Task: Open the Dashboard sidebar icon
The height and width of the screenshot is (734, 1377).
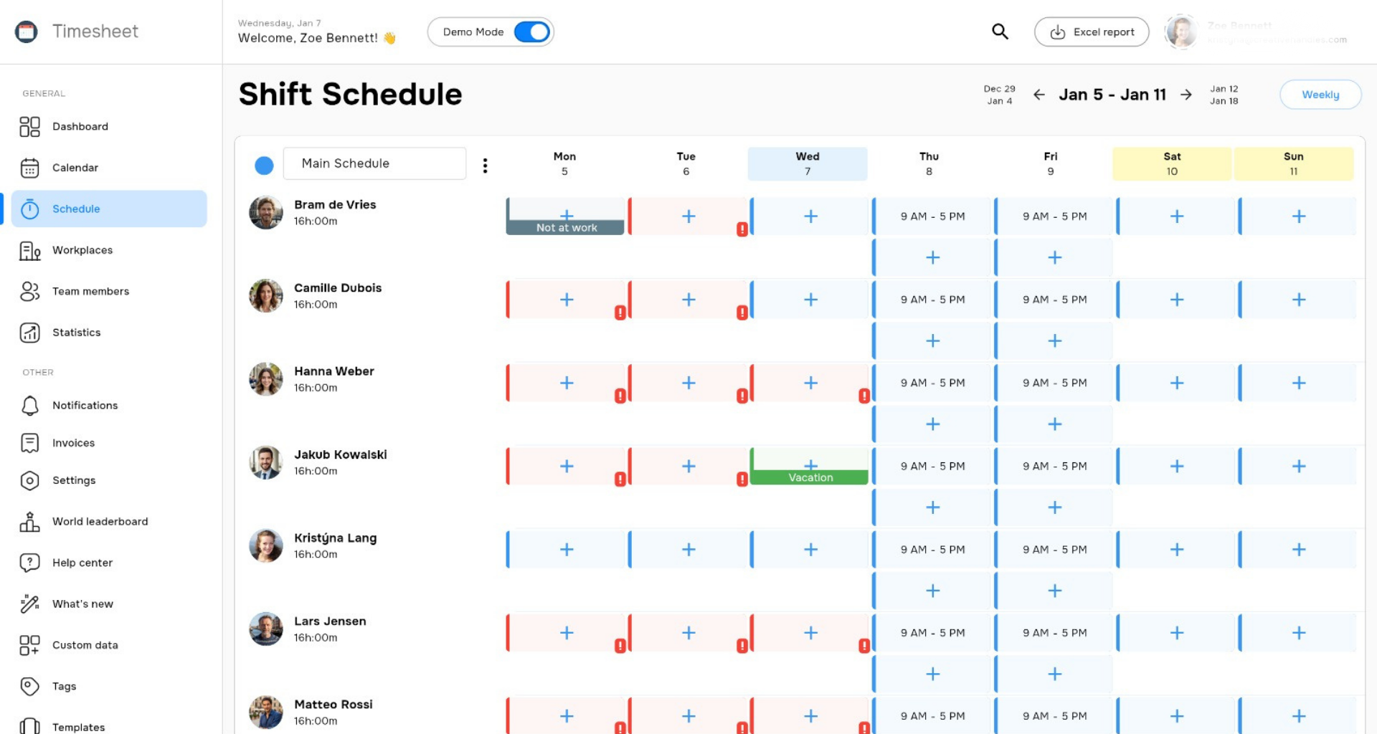Action: coord(29,127)
